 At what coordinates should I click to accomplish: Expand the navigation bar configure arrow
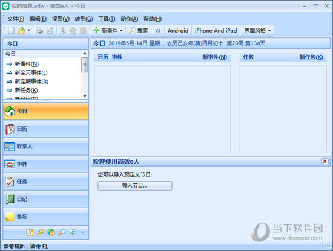pos(82,232)
